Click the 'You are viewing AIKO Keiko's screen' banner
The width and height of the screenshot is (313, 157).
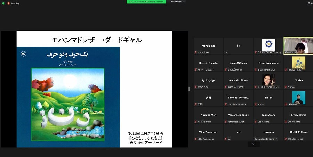pyautogui.click(x=146, y=2)
